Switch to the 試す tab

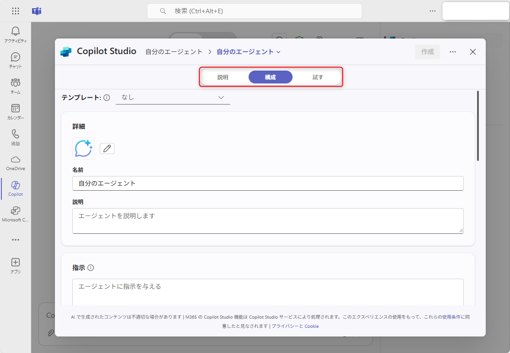(x=318, y=77)
